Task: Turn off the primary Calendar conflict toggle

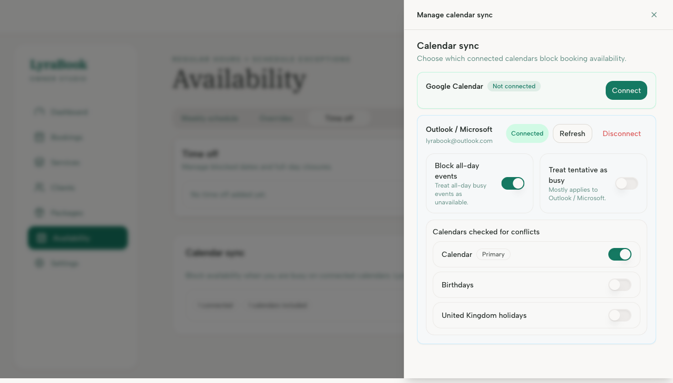Action: click(620, 254)
